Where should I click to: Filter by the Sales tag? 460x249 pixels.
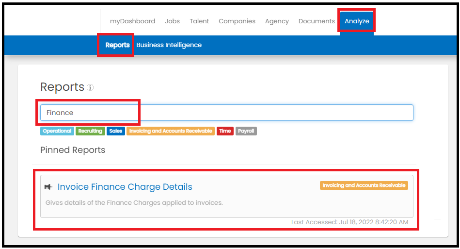[x=115, y=131]
